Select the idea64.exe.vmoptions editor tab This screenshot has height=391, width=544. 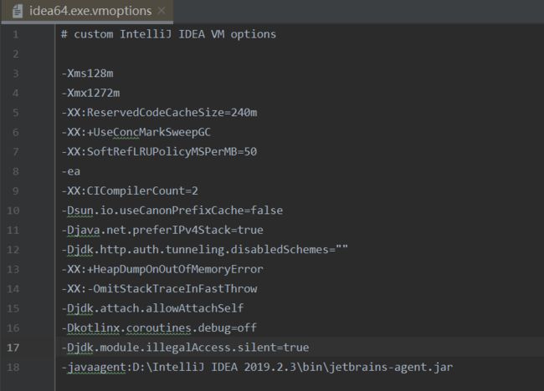click(x=87, y=11)
